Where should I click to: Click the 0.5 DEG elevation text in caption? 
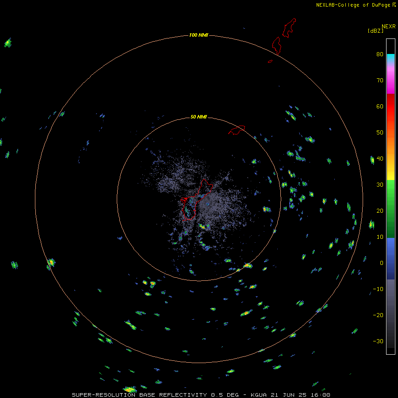tap(224, 395)
